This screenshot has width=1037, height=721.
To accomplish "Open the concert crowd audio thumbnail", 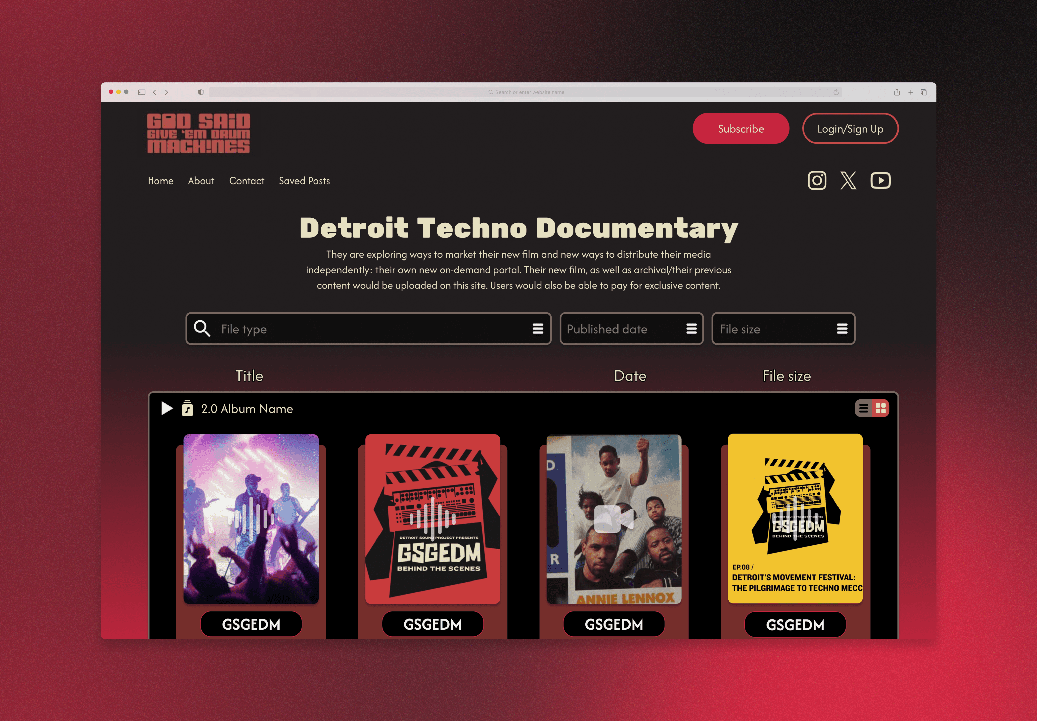I will coord(251,519).
